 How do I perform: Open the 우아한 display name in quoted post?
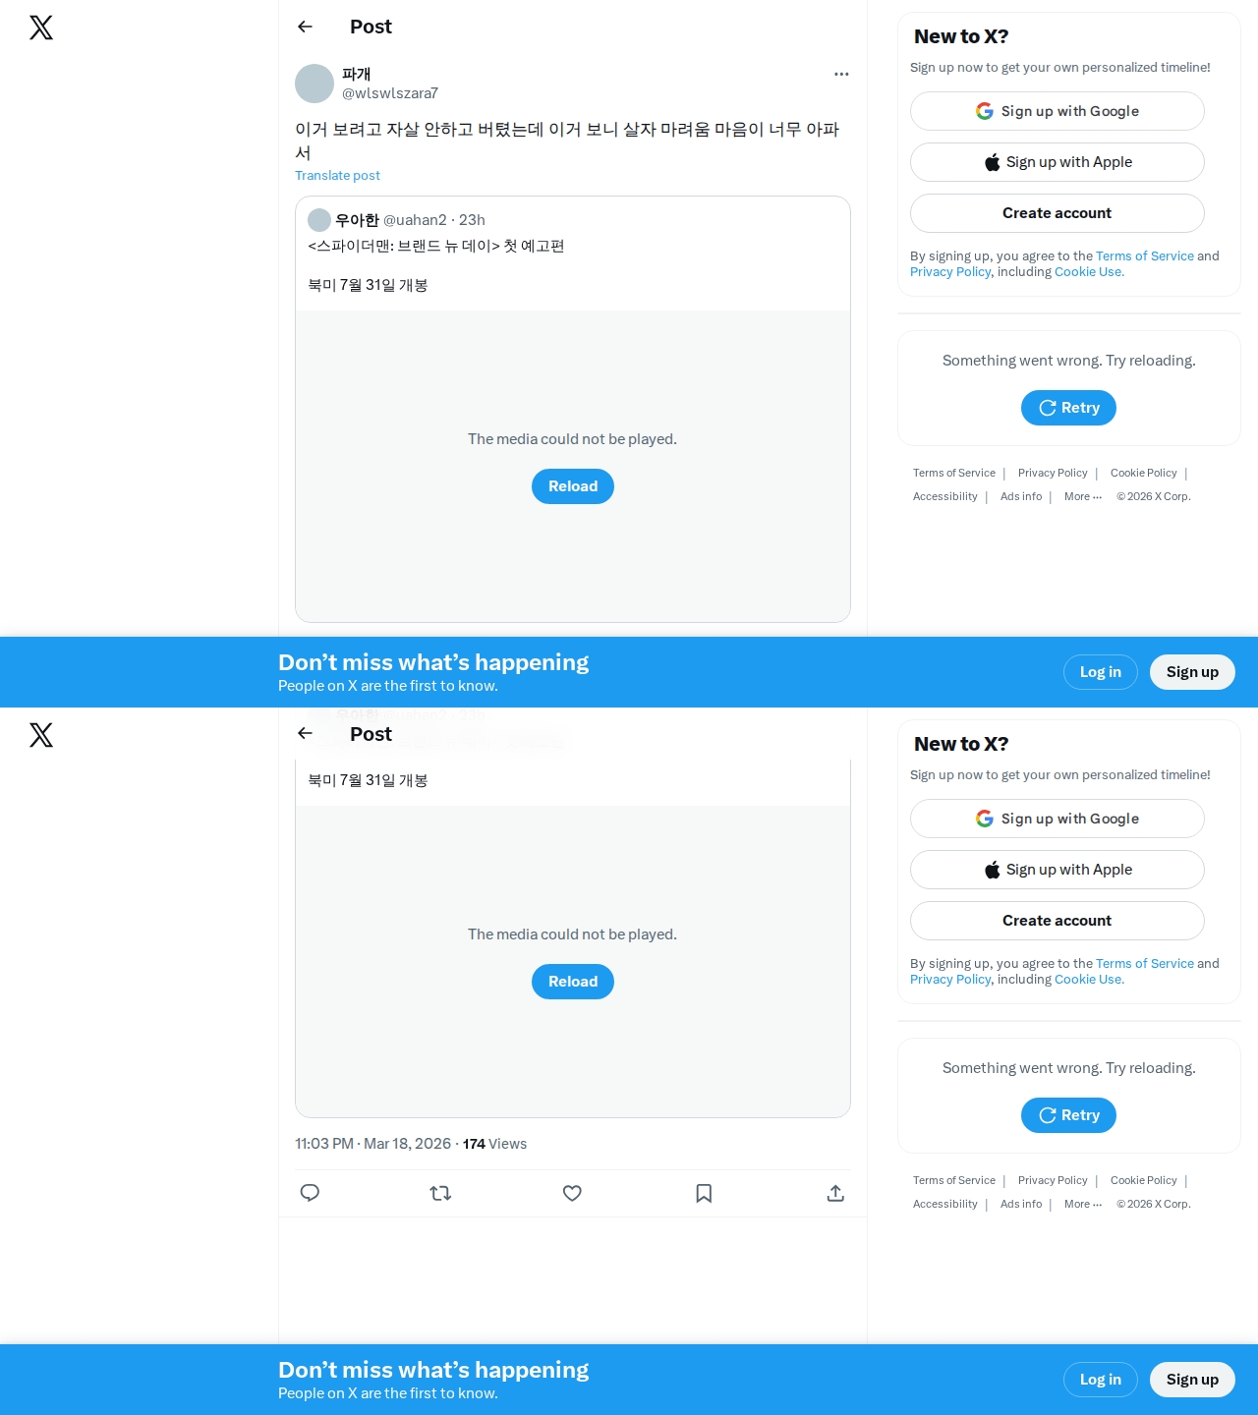[x=357, y=220]
